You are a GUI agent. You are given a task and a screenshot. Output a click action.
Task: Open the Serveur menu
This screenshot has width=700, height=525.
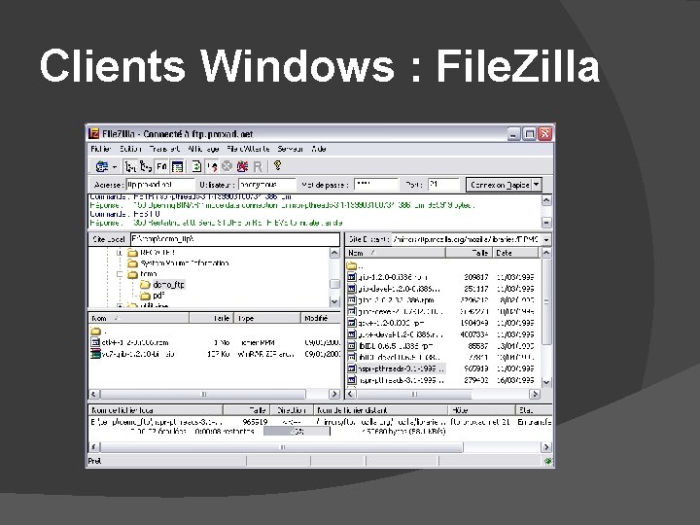(290, 149)
